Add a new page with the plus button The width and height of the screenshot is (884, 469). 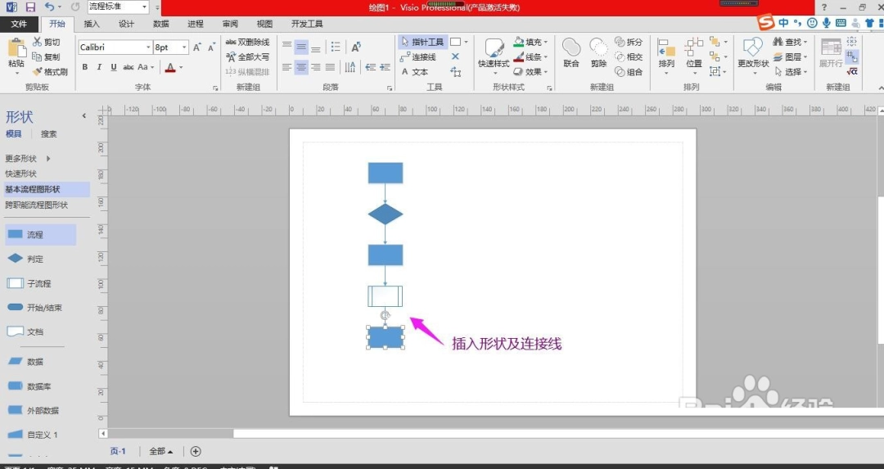click(196, 451)
